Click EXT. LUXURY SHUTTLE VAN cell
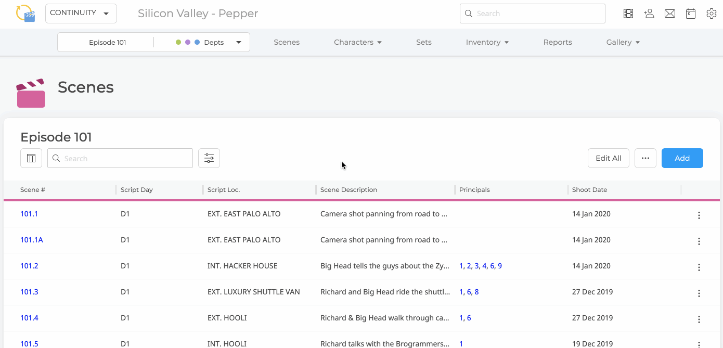The image size is (723, 348). (254, 292)
